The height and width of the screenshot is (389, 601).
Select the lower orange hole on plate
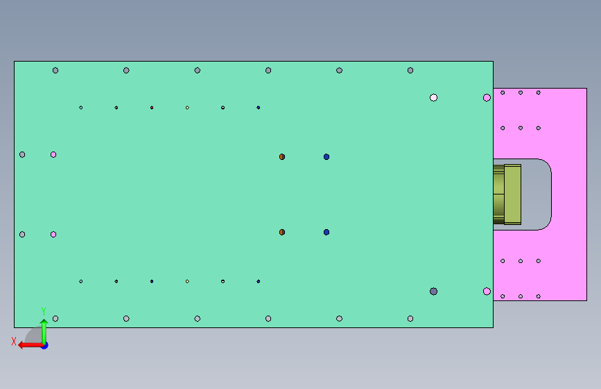tap(282, 232)
